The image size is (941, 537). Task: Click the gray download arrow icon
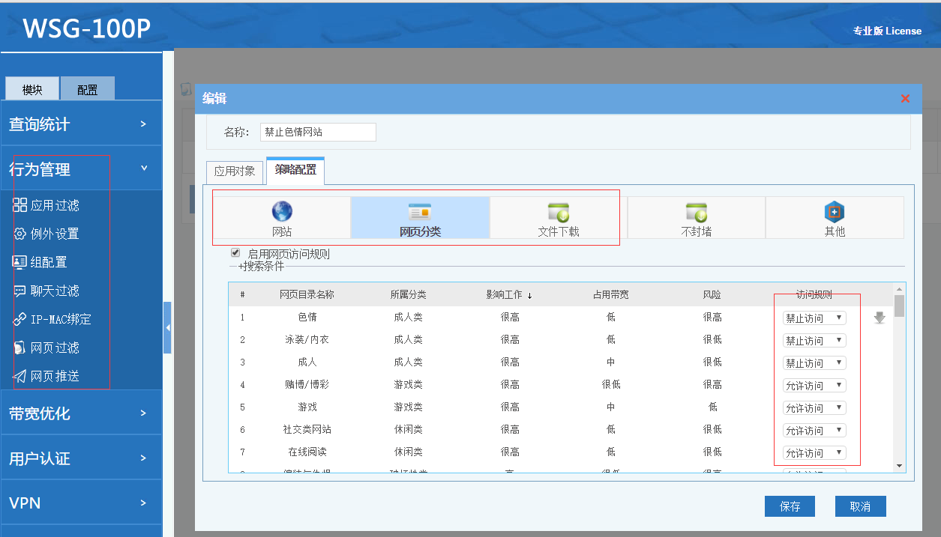(x=880, y=318)
